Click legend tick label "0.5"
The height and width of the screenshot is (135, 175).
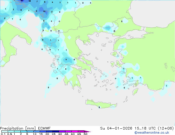[10, 134]
